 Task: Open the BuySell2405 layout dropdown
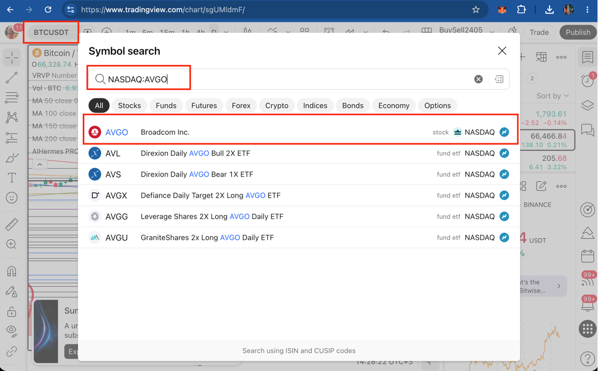[x=492, y=33]
